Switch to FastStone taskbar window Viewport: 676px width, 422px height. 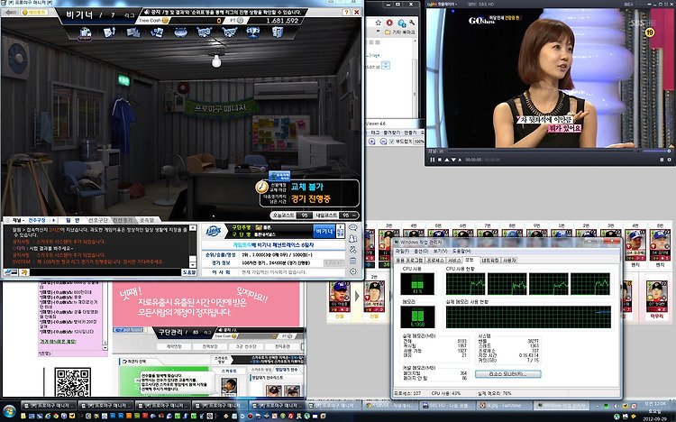coord(505,406)
